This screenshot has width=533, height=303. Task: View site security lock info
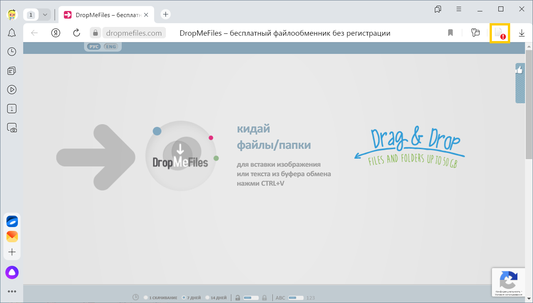(x=95, y=33)
